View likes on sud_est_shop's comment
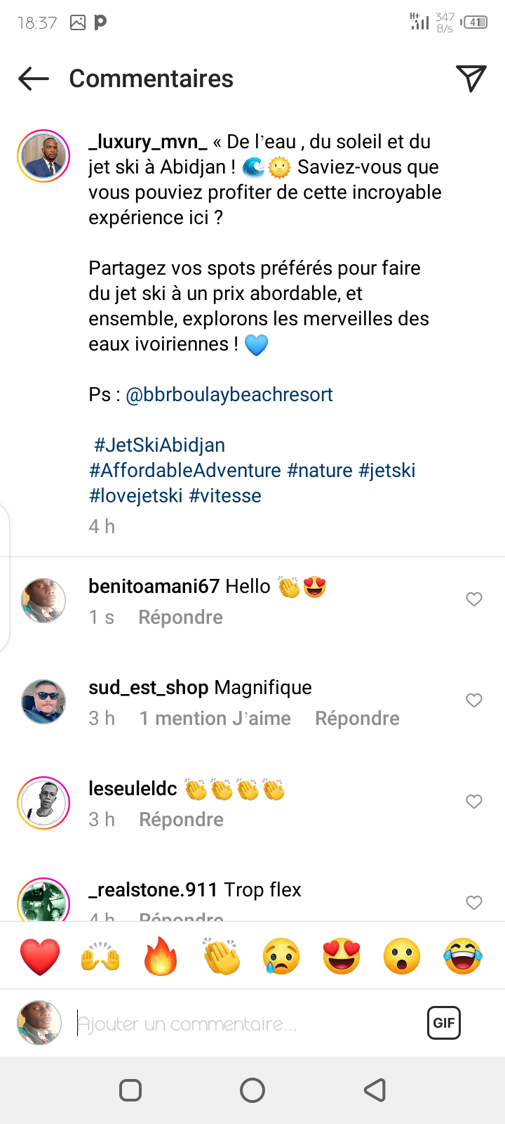This screenshot has height=1124, width=505. (x=215, y=719)
